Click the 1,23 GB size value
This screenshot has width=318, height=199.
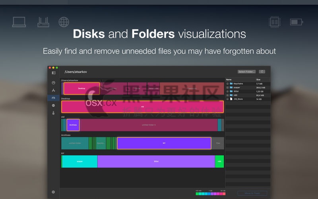(260, 92)
